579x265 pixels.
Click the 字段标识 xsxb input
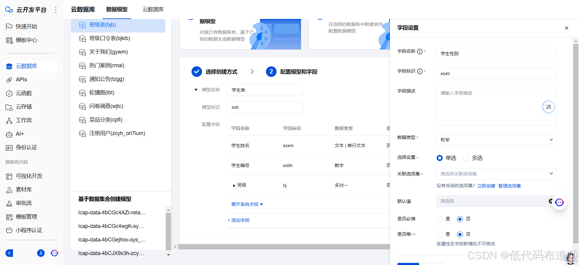click(x=496, y=74)
